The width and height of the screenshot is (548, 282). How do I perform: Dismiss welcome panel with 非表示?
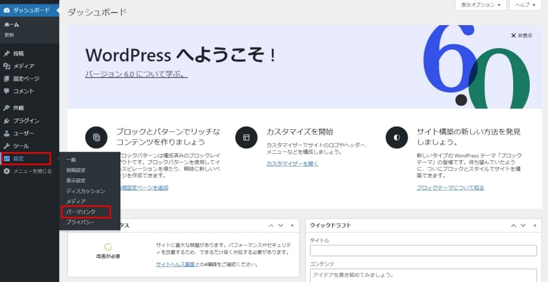click(x=521, y=36)
